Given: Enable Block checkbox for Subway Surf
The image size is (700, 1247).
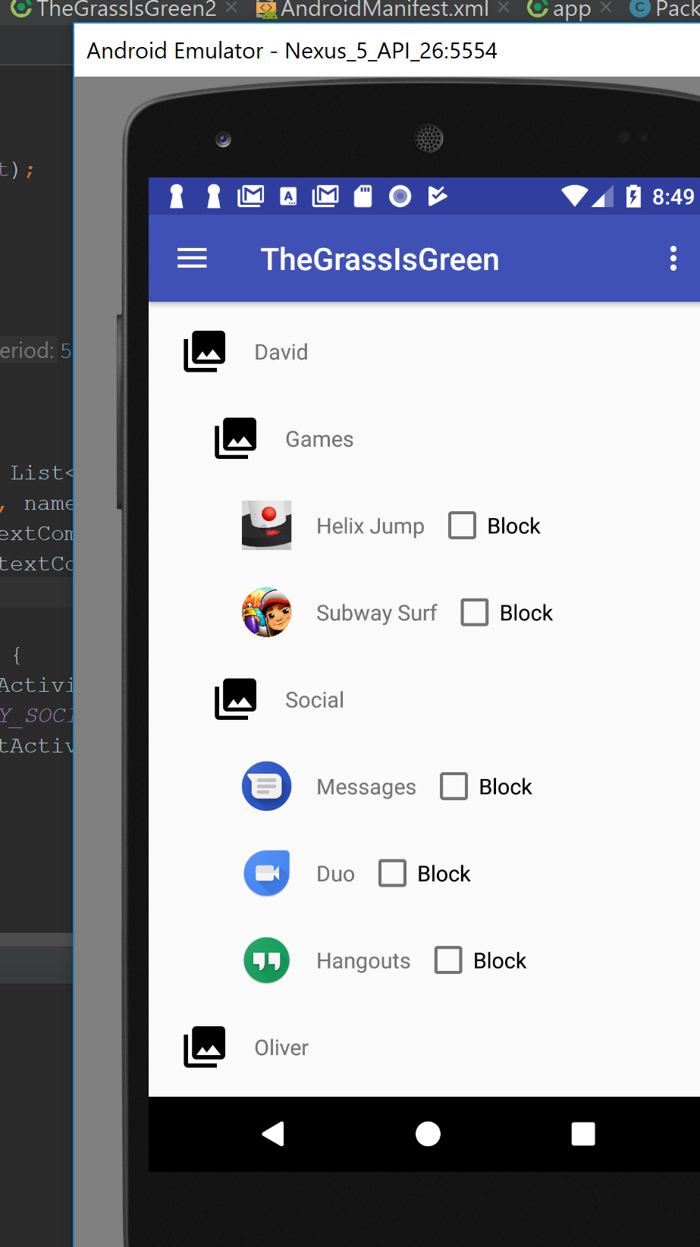Looking at the screenshot, I should [475, 612].
